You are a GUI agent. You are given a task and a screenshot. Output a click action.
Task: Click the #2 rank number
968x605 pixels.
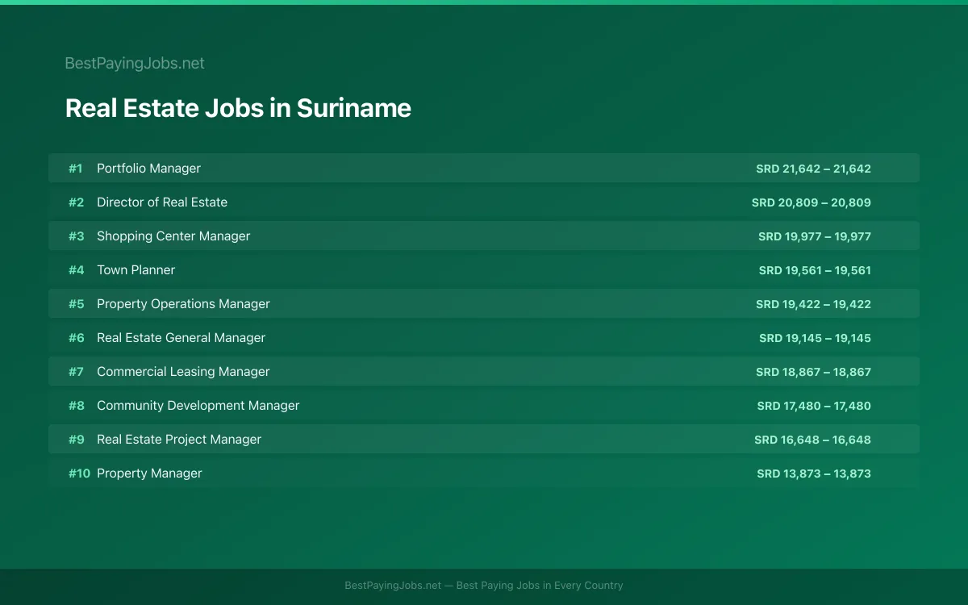point(76,202)
